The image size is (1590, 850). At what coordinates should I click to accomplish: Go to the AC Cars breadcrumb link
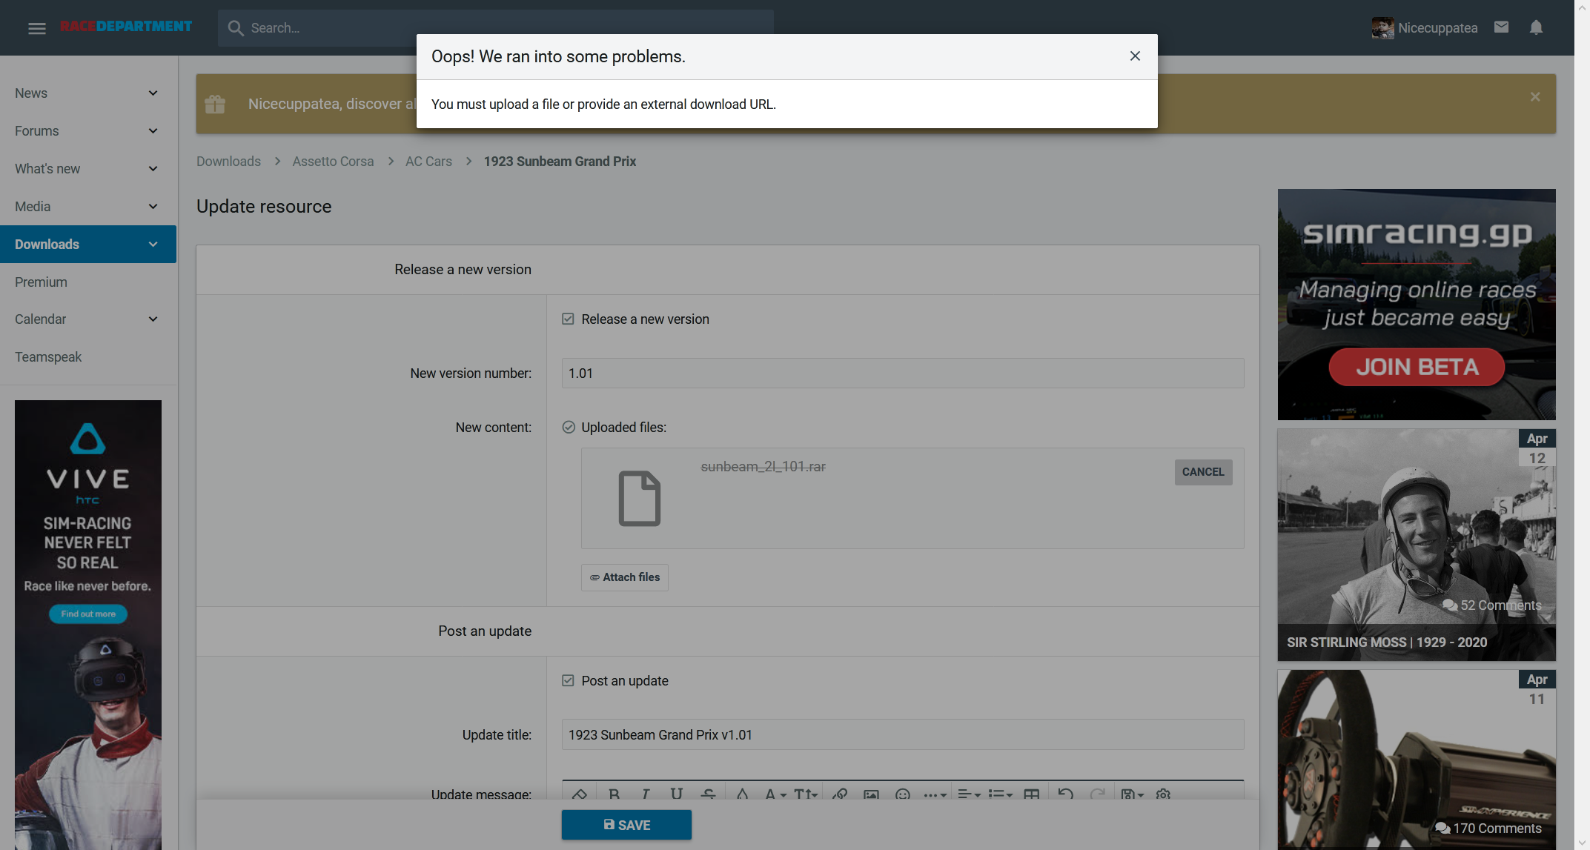(x=428, y=162)
